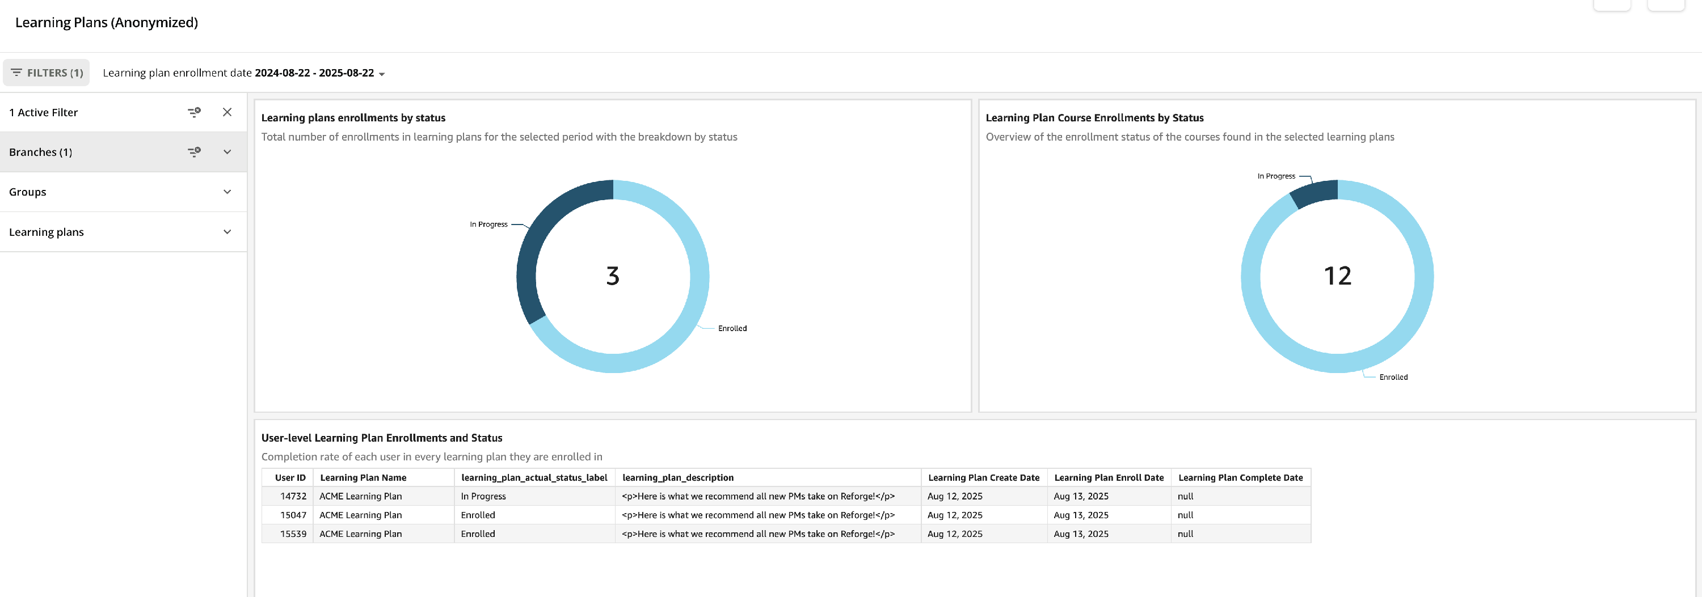Sort by Learning Plan Name column header
This screenshot has height=597, width=1702.
coord(364,477)
